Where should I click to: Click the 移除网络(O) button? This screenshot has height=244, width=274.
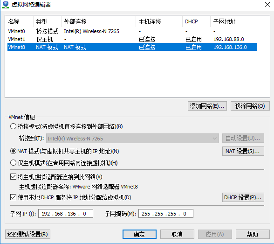tap(250, 106)
